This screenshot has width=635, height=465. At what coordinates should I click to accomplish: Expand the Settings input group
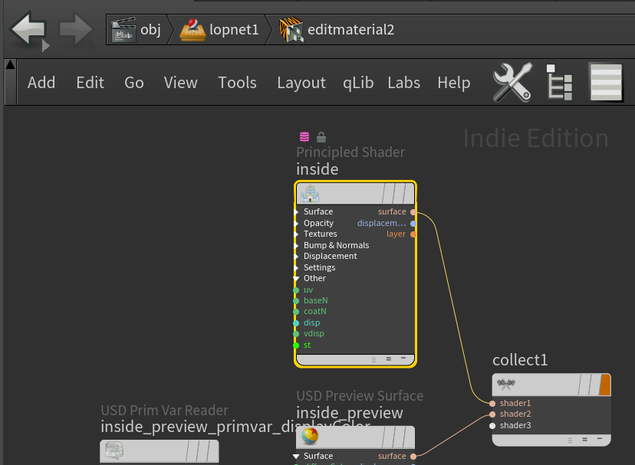pos(297,268)
